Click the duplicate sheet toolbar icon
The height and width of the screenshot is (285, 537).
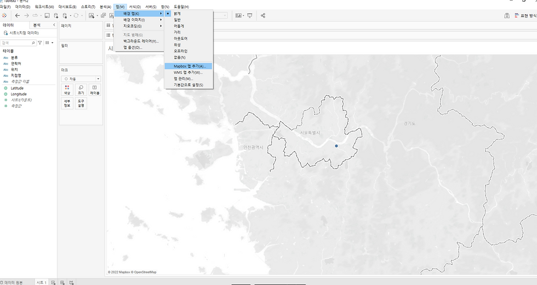[103, 15]
